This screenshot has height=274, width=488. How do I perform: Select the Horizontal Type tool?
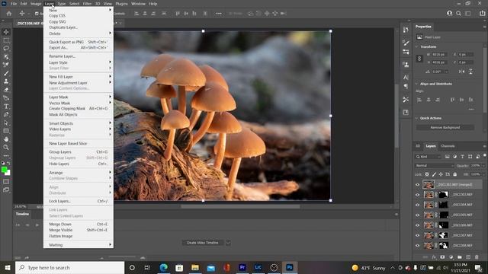pyautogui.click(x=6, y=107)
